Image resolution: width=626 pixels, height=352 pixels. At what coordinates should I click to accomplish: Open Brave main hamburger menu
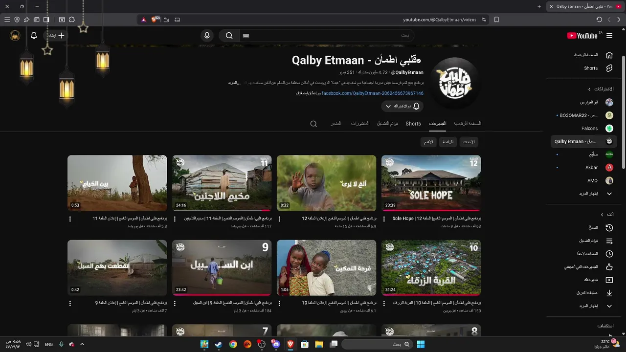[x=7, y=20]
